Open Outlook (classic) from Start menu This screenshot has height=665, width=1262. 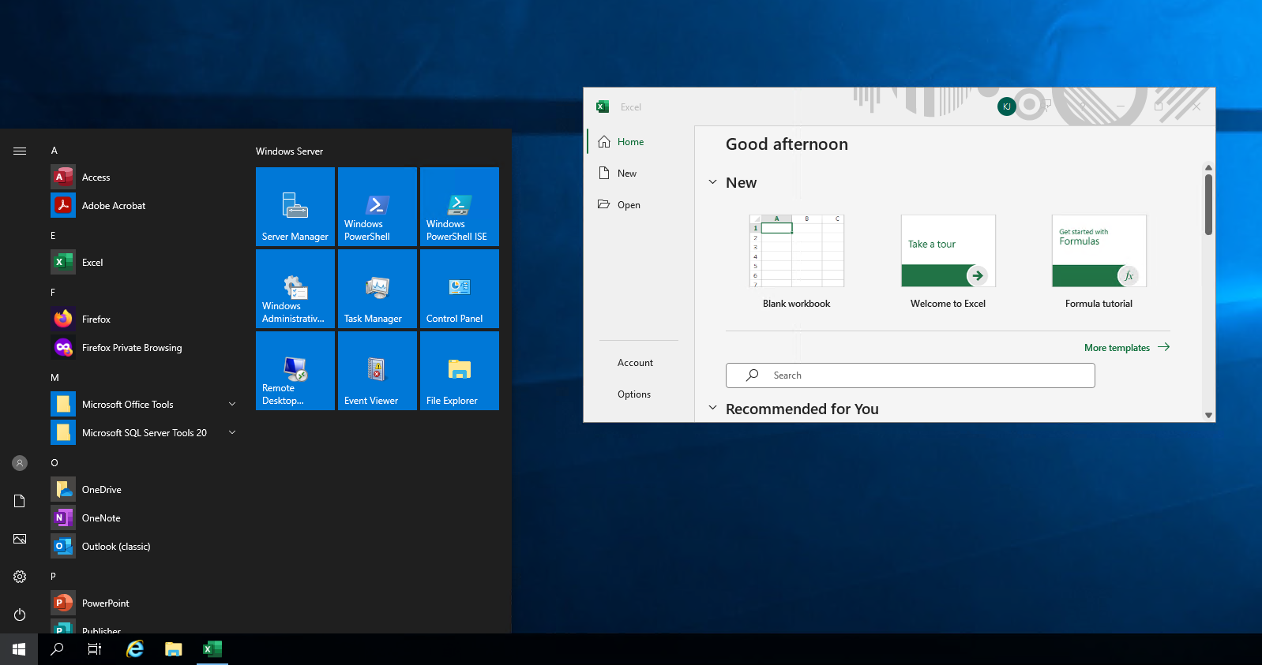coord(142,547)
